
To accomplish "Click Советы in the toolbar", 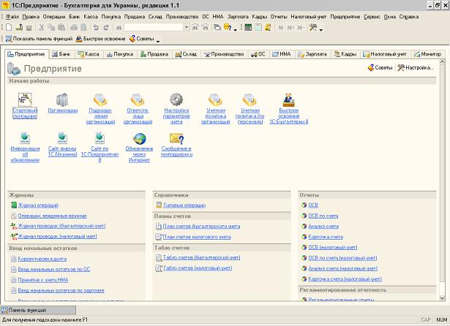I will (142, 39).
